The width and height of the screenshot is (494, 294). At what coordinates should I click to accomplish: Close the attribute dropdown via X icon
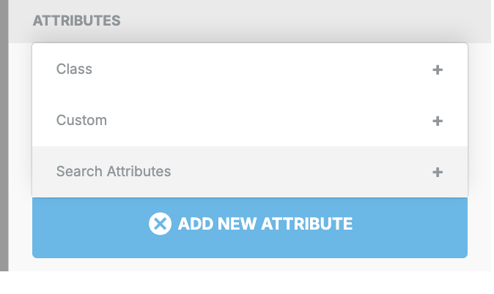coord(160,224)
